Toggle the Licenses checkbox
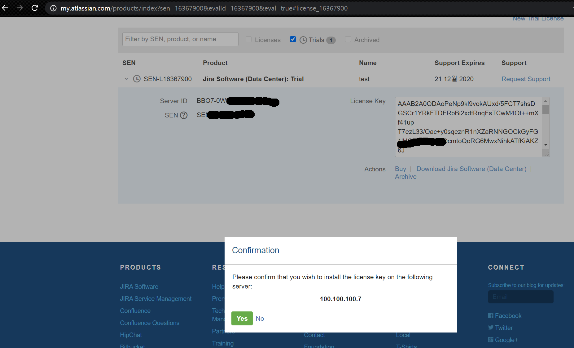Viewport: 574px width, 348px height. click(248, 39)
